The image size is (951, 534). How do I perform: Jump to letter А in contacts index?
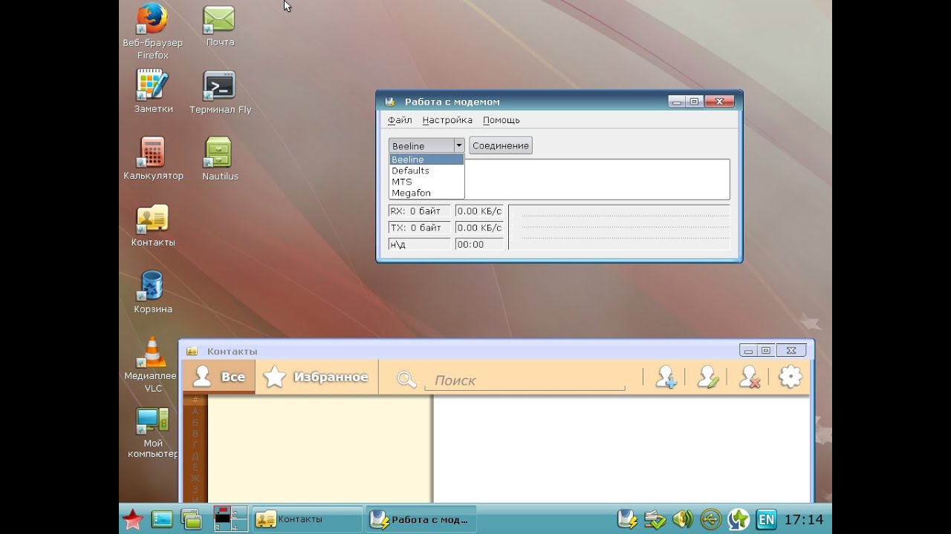click(x=195, y=411)
